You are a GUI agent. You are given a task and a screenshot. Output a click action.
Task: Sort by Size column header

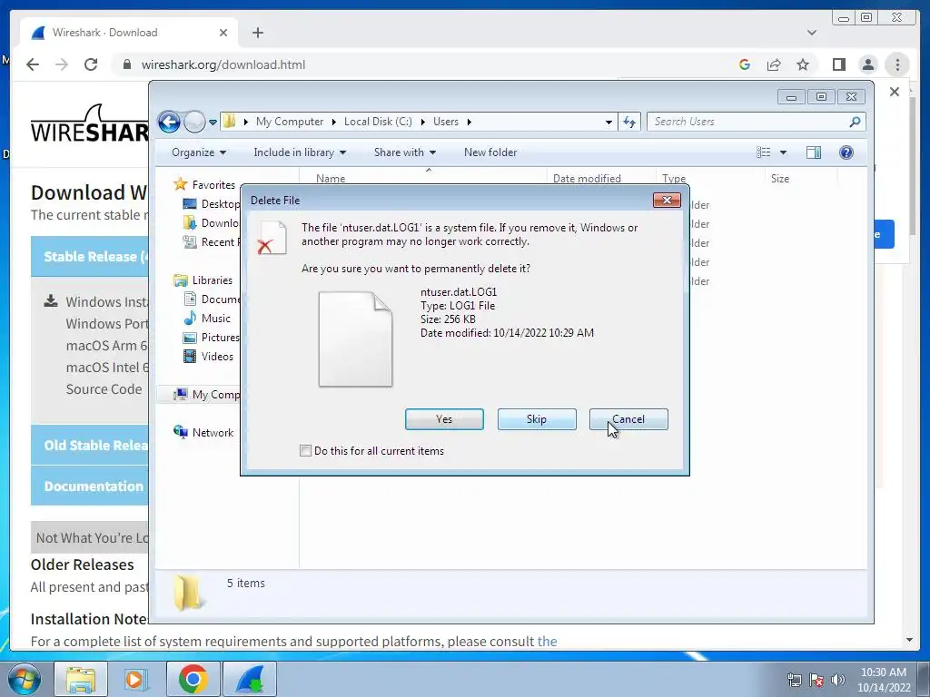click(801, 178)
